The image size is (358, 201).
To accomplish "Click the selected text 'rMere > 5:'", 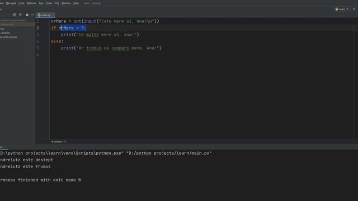I will (73, 28).
